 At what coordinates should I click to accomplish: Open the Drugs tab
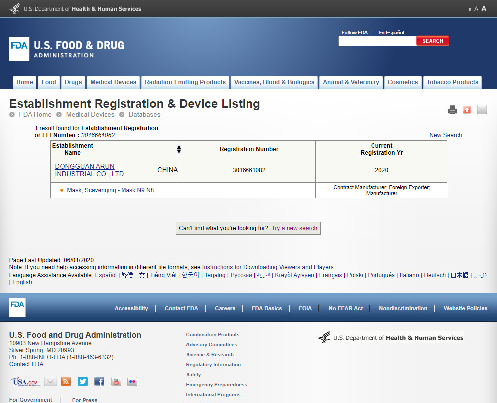click(x=73, y=82)
